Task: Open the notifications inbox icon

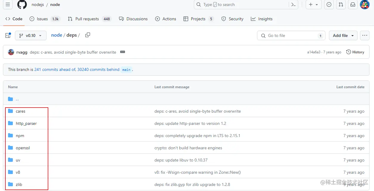Action: tap(353, 4)
